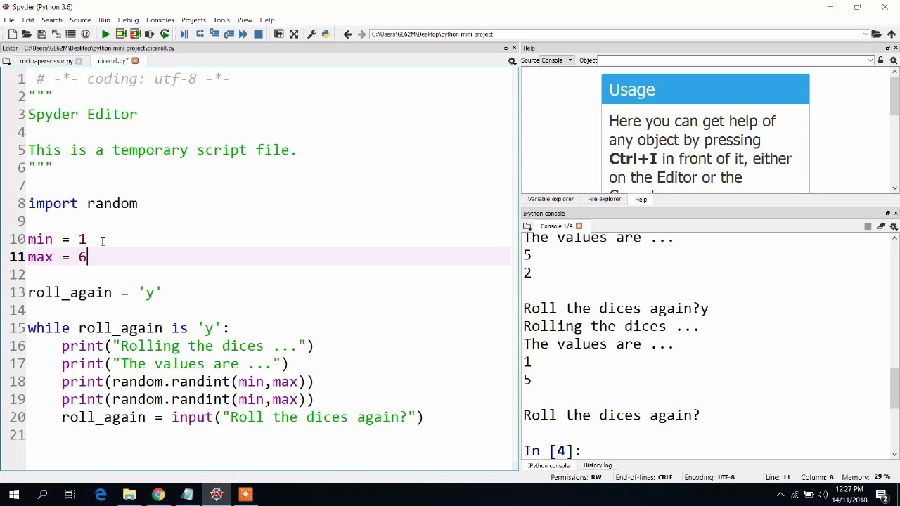Open editor pane options gear icon
This screenshot has width=900, height=506.
512,61
